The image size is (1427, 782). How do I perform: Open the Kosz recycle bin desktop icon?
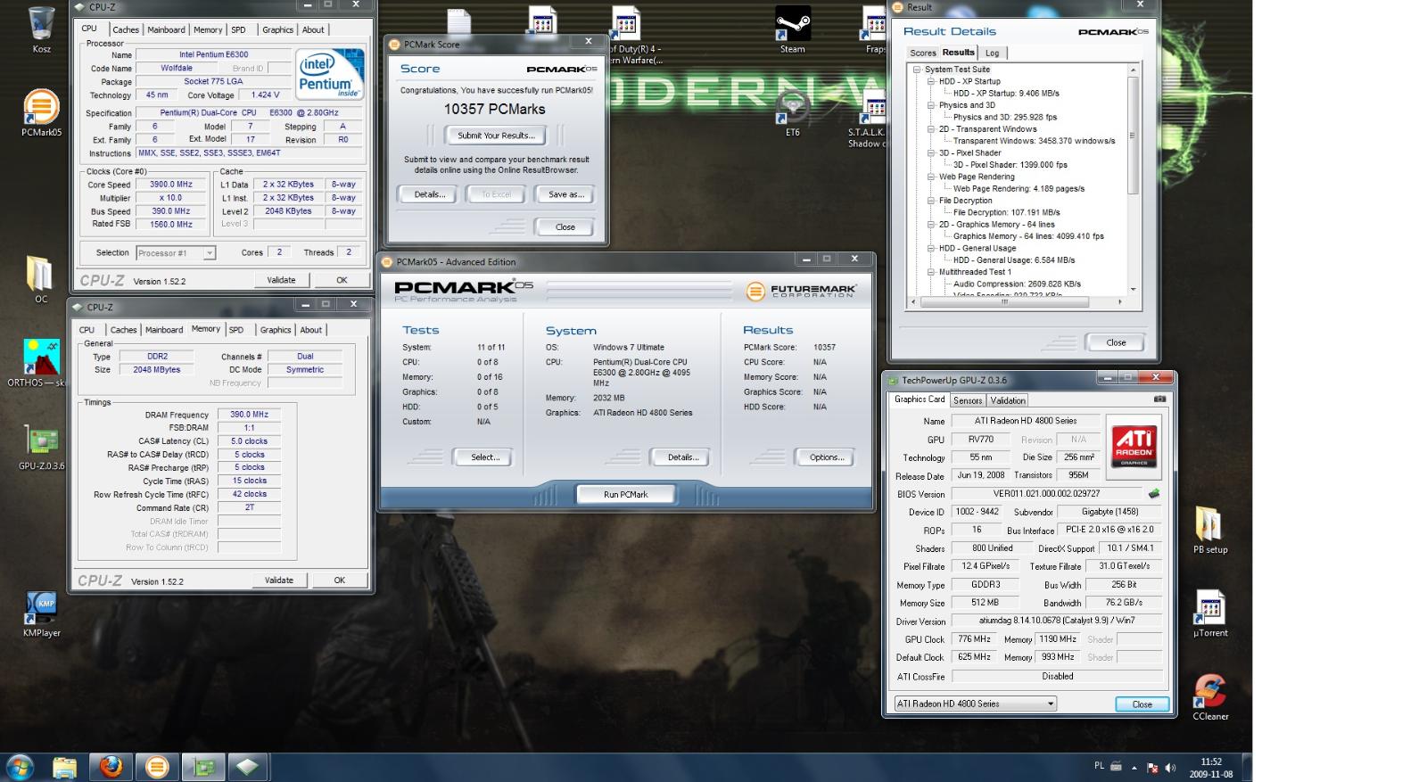click(x=41, y=29)
